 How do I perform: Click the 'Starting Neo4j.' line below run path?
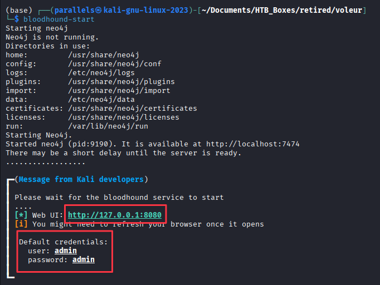tap(39, 135)
